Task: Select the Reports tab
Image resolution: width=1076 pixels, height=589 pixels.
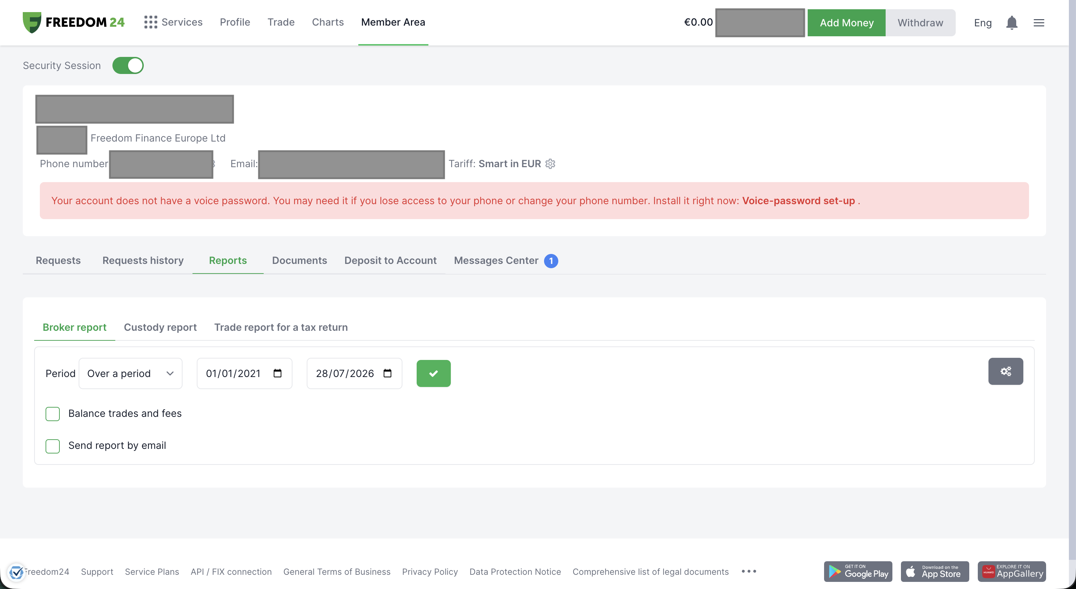Action: click(x=228, y=260)
